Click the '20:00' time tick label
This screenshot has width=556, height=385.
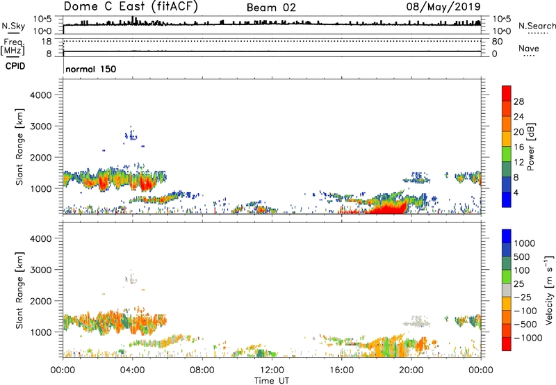(x=411, y=370)
